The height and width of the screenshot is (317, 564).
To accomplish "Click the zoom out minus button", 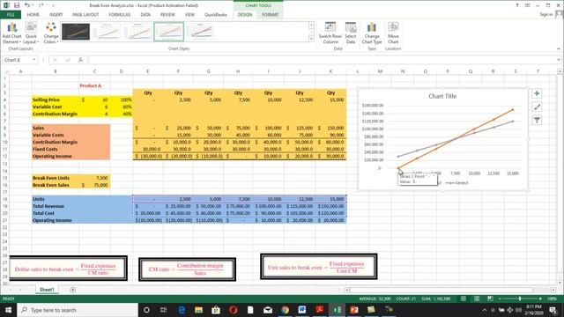I will point(500,299).
